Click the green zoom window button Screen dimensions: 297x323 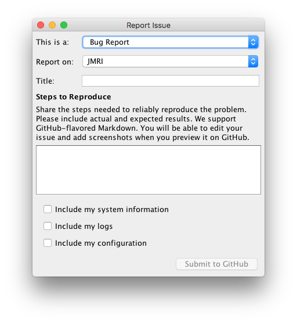(64, 25)
